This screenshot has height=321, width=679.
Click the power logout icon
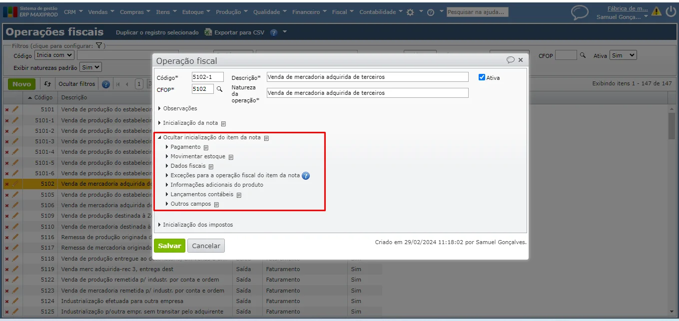click(x=671, y=11)
